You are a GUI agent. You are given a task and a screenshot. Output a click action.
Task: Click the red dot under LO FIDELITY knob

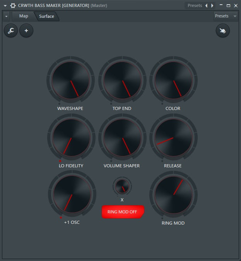pyautogui.click(x=60, y=161)
